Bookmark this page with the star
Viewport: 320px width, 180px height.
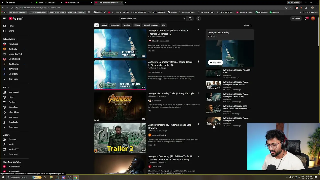tap(290, 8)
